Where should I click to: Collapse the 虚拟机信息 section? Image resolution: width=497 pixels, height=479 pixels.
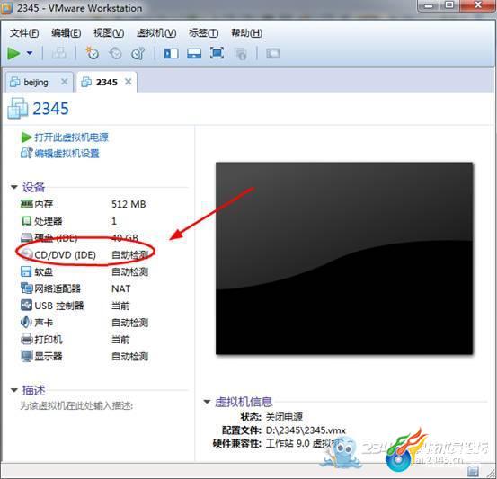pos(207,402)
